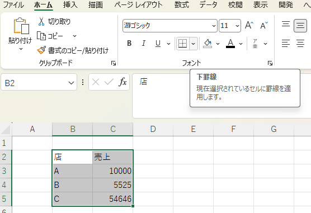
Task: Apply bottom border with the borders icon
Action: (x=183, y=44)
